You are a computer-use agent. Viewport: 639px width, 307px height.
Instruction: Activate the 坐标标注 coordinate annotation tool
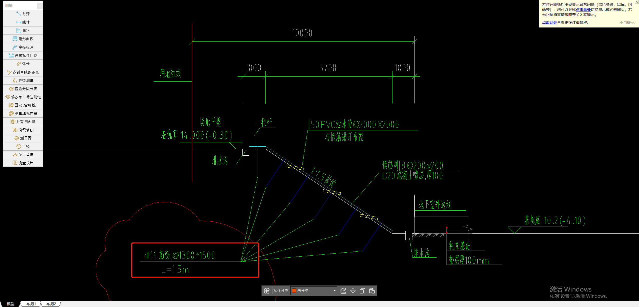point(23,47)
